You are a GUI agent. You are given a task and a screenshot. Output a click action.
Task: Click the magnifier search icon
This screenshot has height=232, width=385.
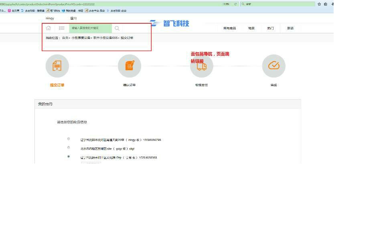point(117,28)
